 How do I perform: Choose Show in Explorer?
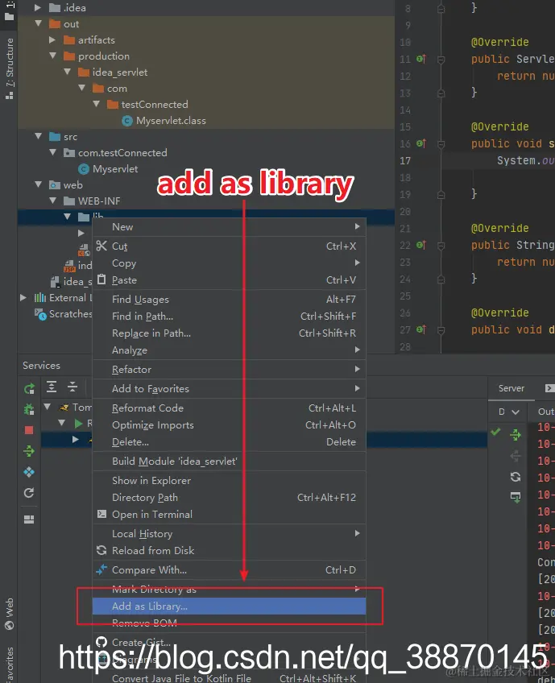pyautogui.click(x=229, y=481)
